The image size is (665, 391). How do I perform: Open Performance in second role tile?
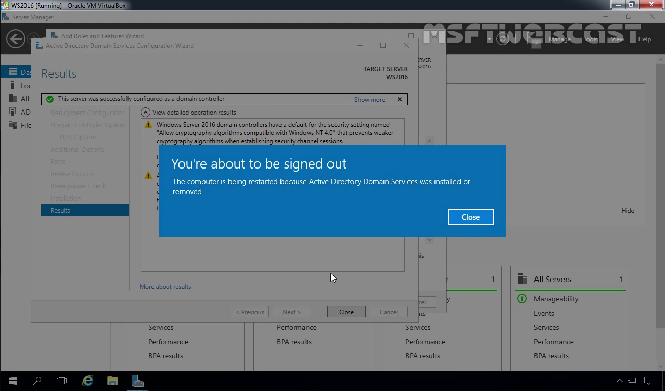(x=296, y=327)
